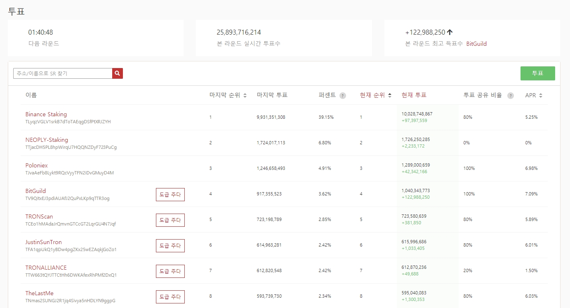
Task: Click the 마지막 순위 header label
Action: pyautogui.click(x=225, y=95)
